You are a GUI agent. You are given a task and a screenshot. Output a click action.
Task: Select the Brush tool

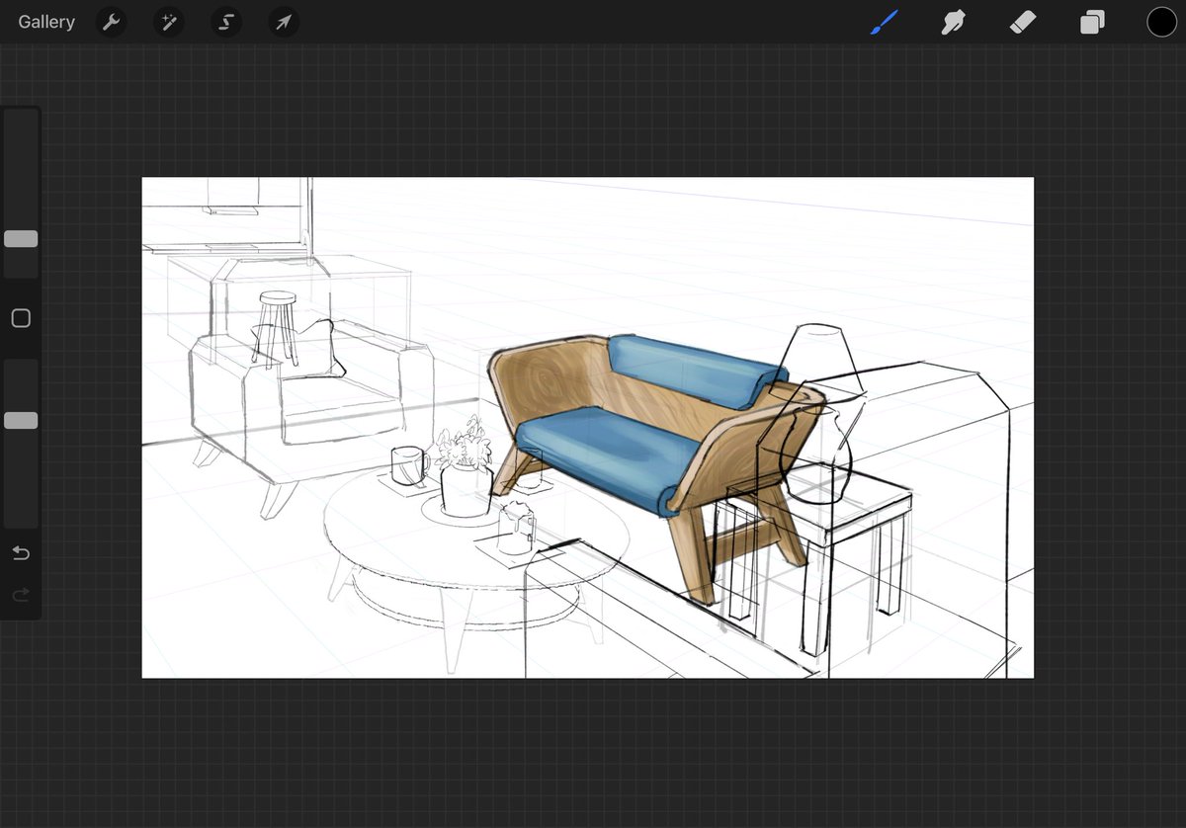[x=884, y=22]
